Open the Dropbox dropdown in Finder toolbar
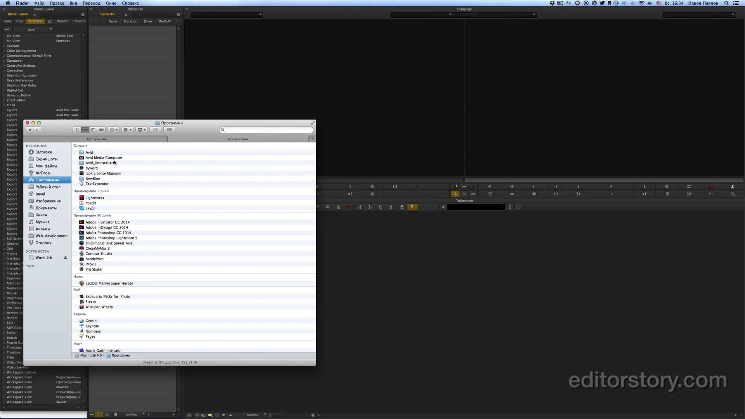 point(141,130)
